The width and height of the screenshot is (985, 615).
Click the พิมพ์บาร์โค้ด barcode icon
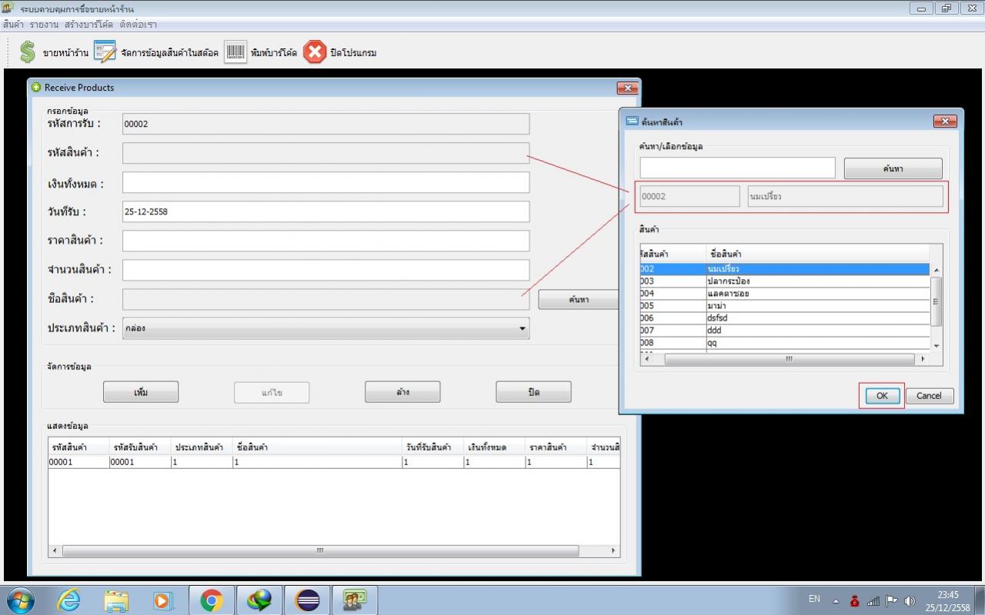pos(235,52)
